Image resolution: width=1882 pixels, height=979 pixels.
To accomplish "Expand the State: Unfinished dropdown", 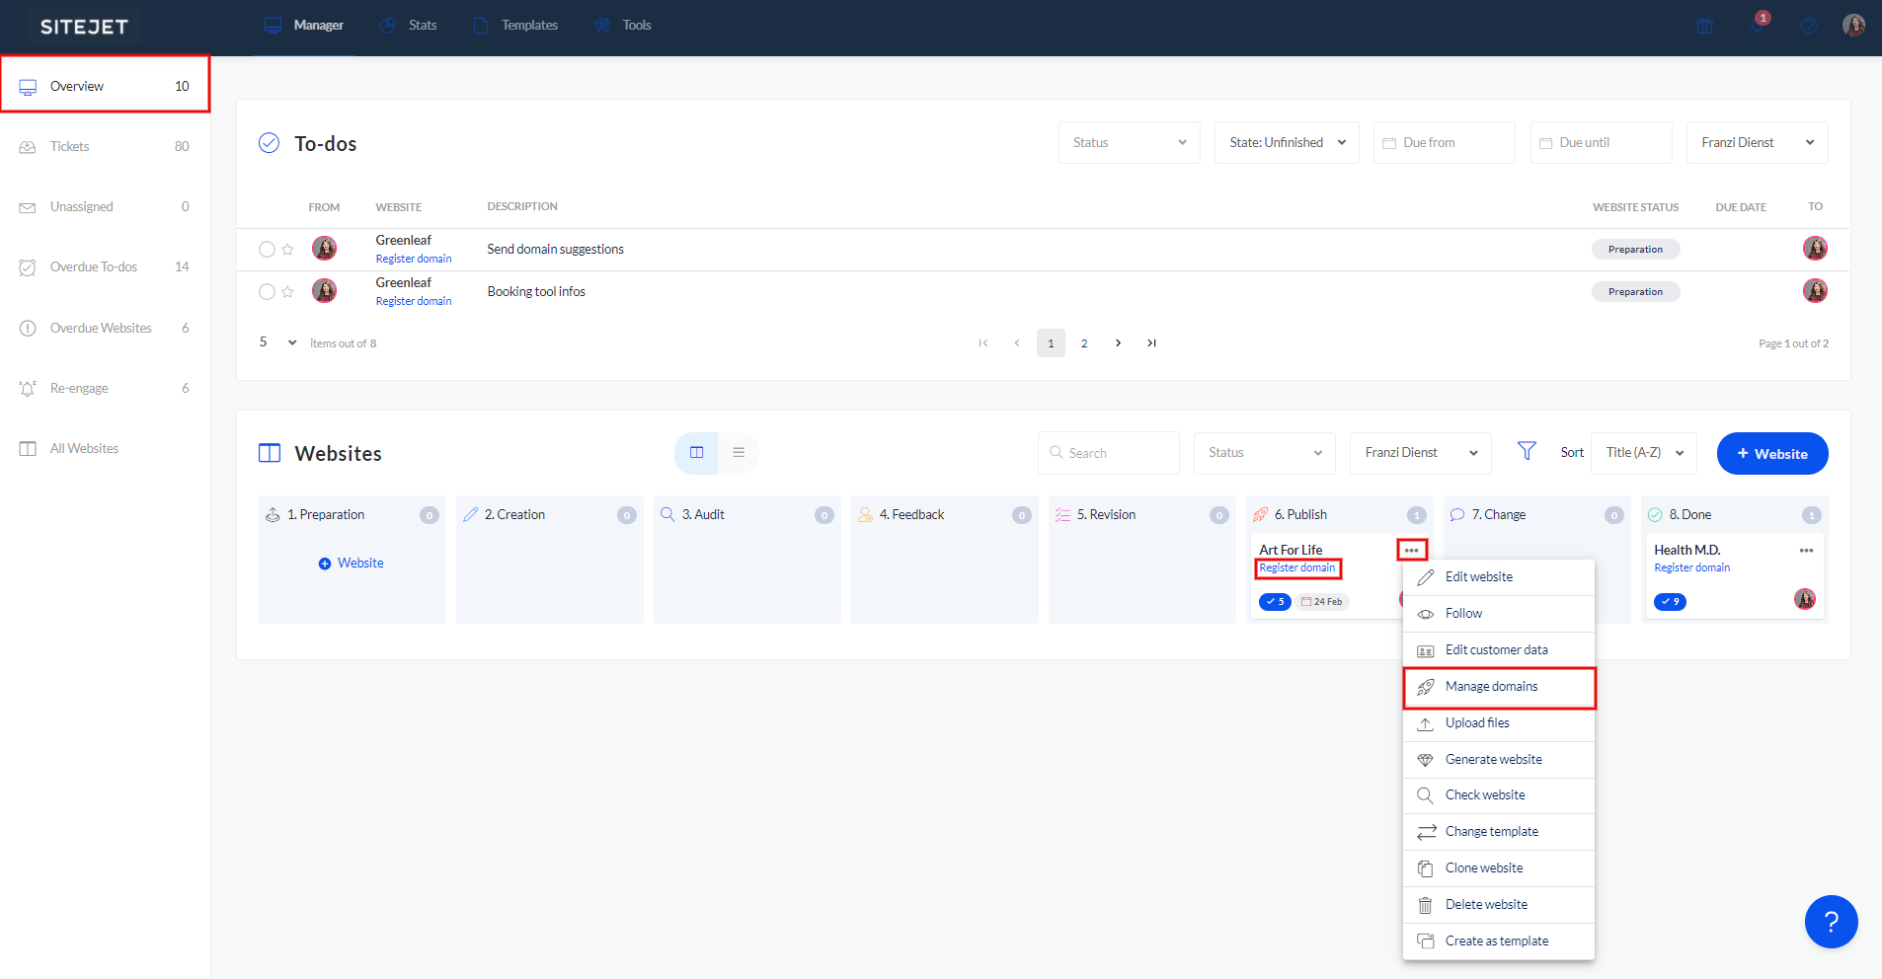I will click(1286, 143).
